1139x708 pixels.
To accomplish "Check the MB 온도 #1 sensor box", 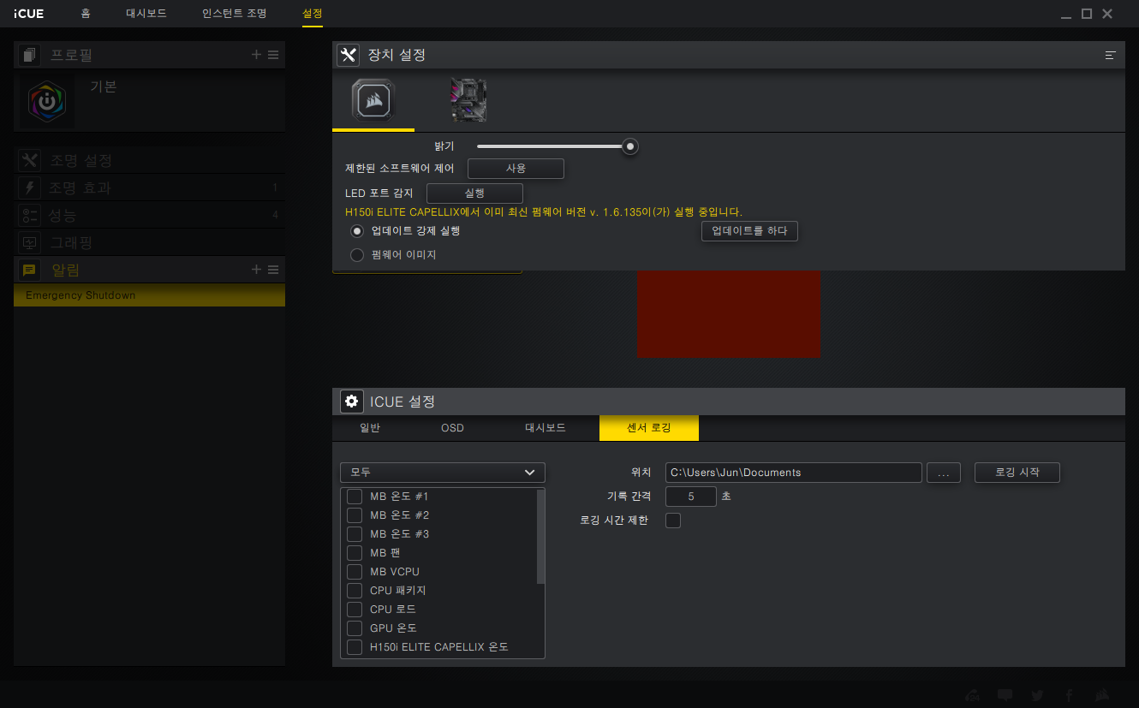I will [354, 497].
